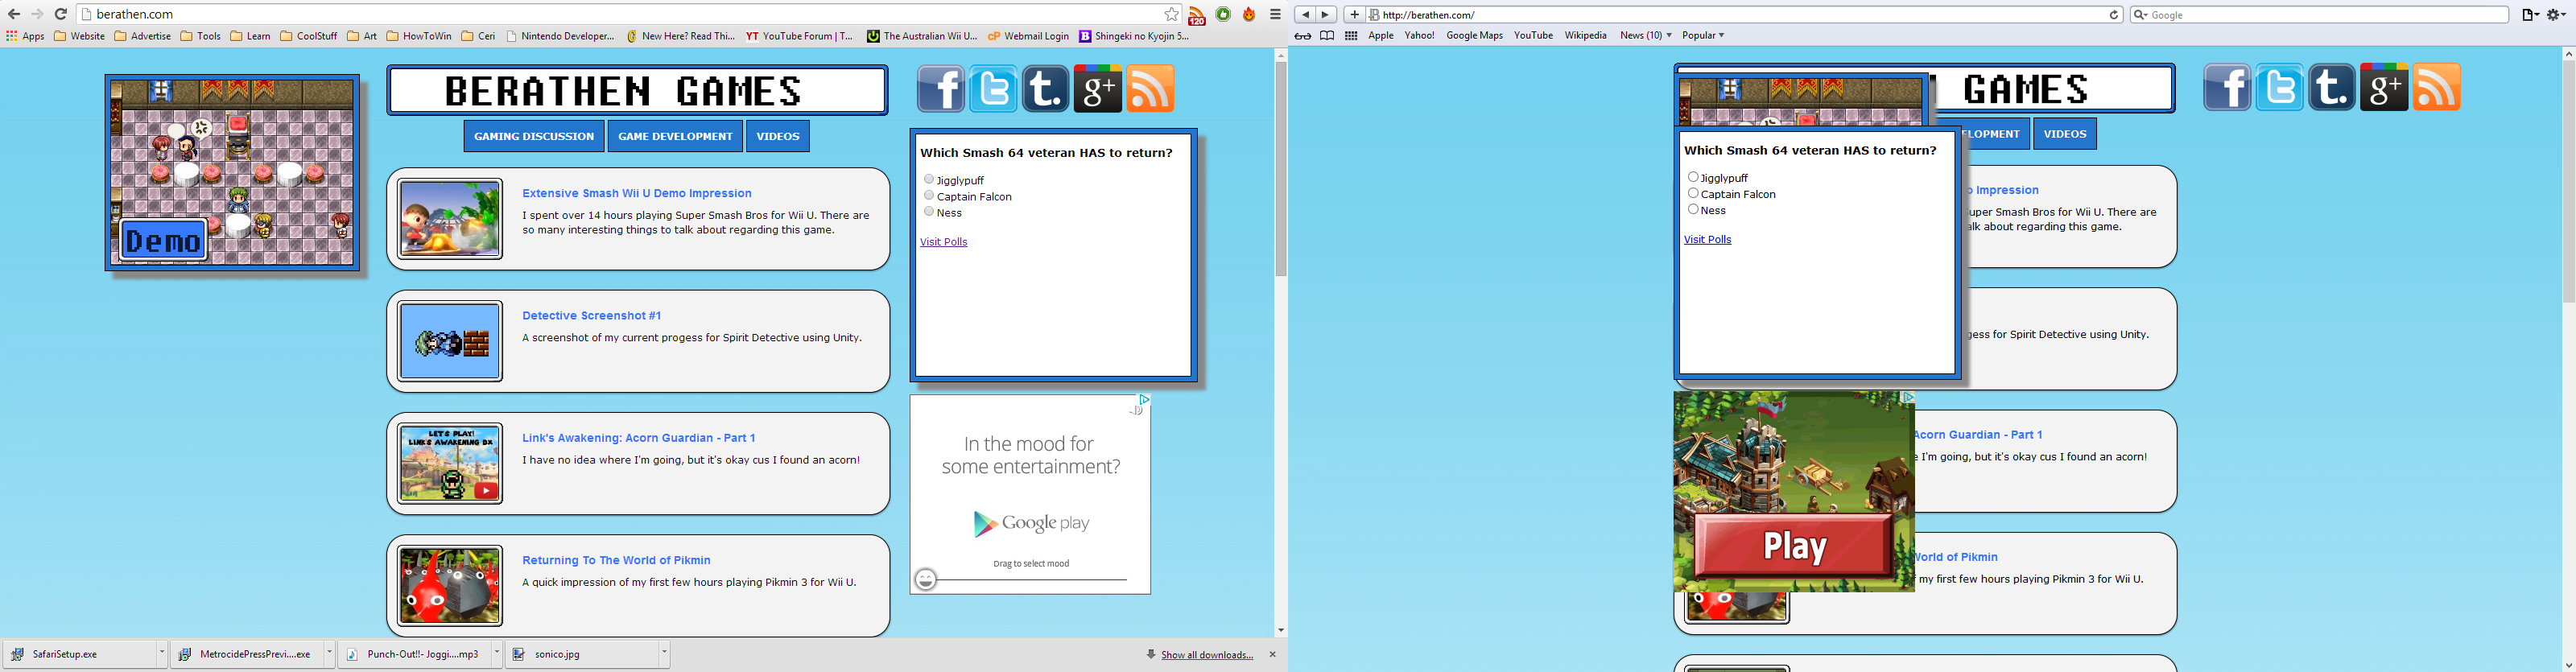
Task: Click Safari's forward arrow
Action: click(x=1327, y=15)
